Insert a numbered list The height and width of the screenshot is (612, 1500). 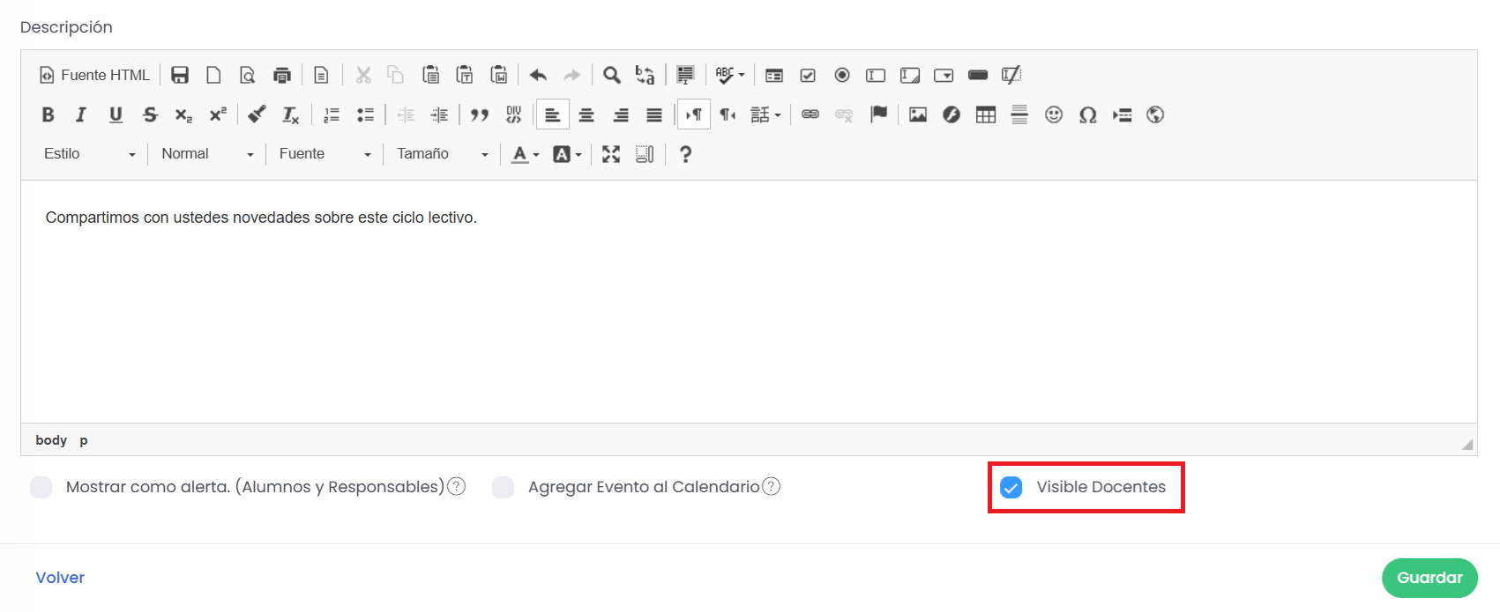pyautogui.click(x=331, y=114)
